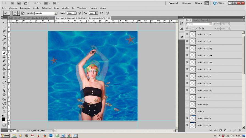Click the Windows Start button
Viewport: 246px width, 138px height.
[5, 136]
